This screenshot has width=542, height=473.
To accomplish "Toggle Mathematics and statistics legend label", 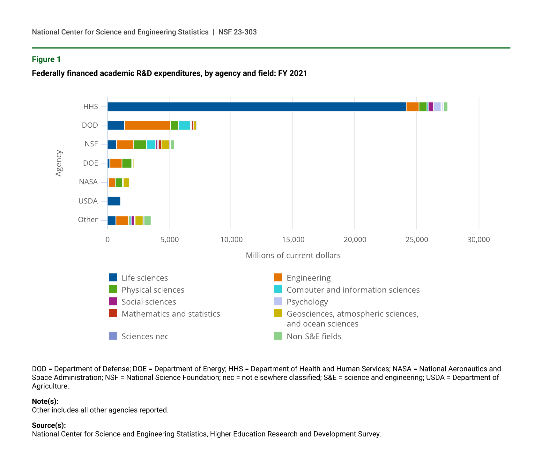I will click(x=171, y=314).
